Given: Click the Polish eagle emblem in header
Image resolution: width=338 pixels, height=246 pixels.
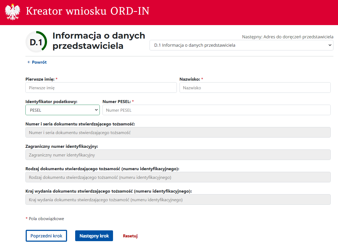Looking at the screenshot, I should point(13,12).
